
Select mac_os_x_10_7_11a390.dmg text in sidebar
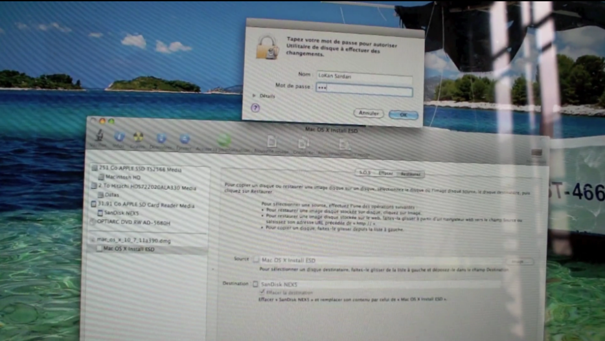133,240
